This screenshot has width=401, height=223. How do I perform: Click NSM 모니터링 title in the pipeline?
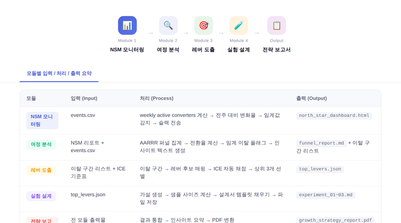point(127,49)
